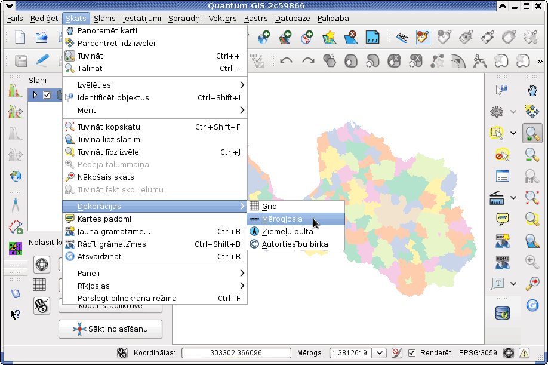Click the zoom full extent icon
Screen dimensions: 548x365
coord(532,198)
